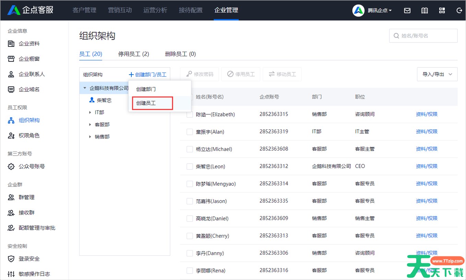The width and height of the screenshot is (466, 280).
Task: Choose 创建员工 from the popup menu
Action: 146,103
